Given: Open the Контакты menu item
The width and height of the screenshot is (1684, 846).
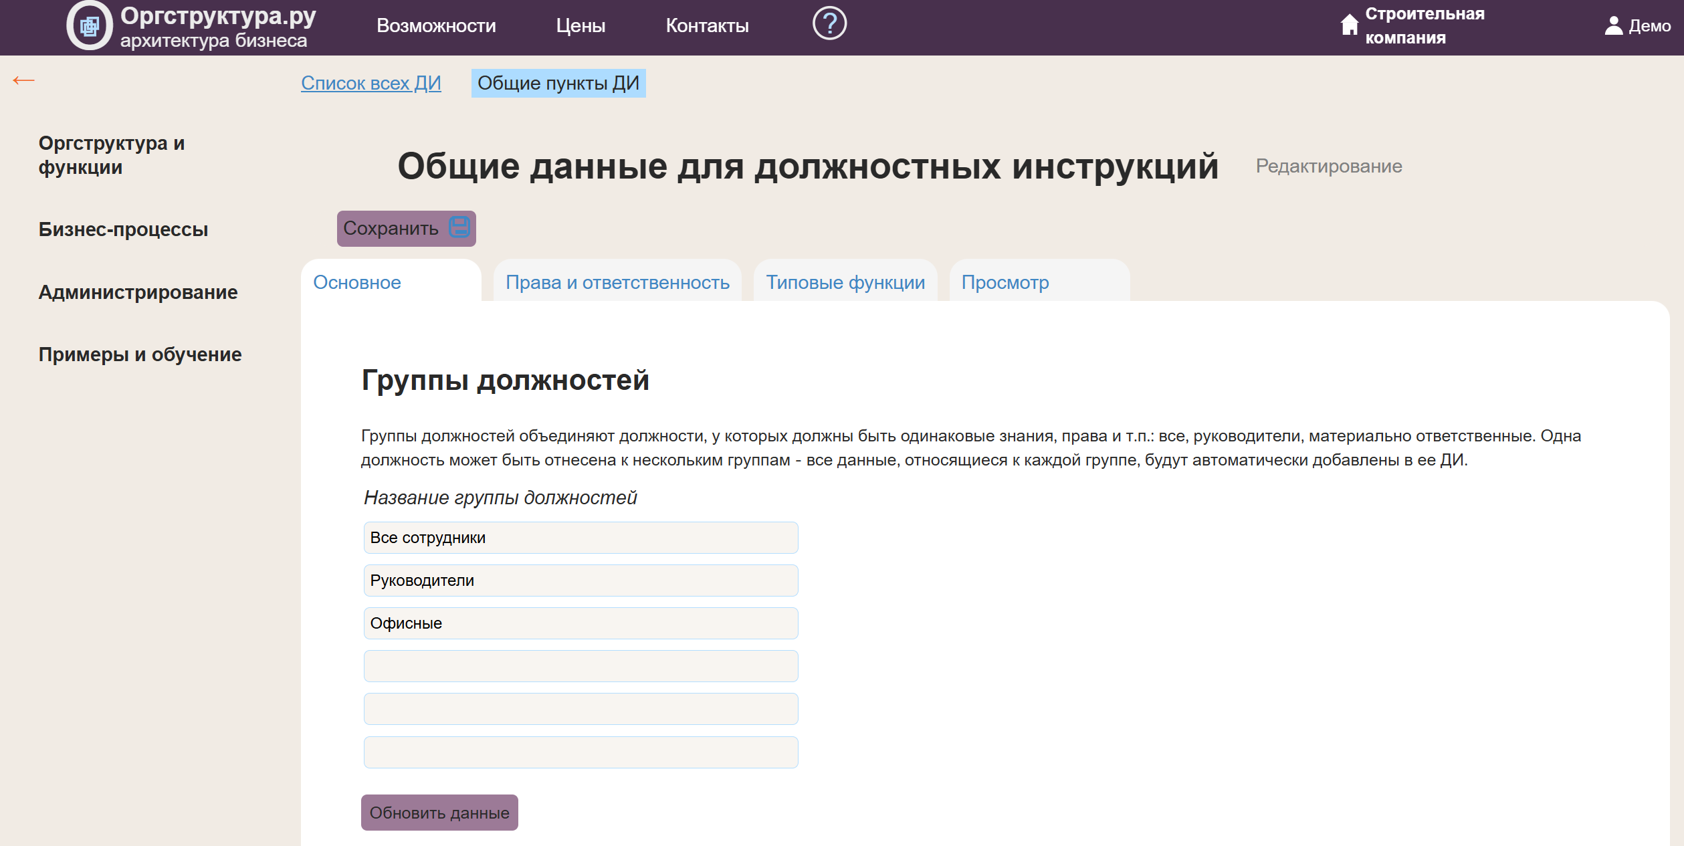Looking at the screenshot, I should click(707, 25).
